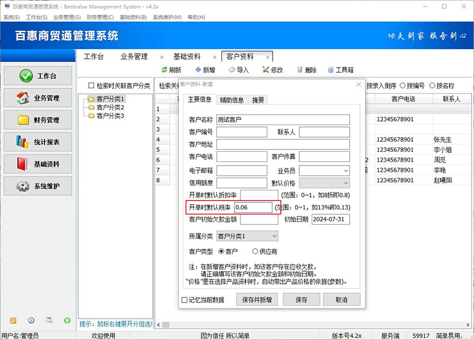Enable the 记忆当前数据 checkbox
This screenshot has height=340, width=474.
(185, 300)
